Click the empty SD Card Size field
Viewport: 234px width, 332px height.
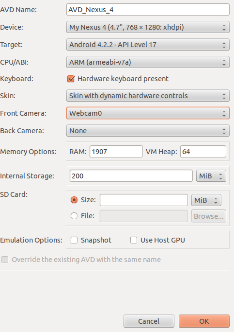coord(144,200)
